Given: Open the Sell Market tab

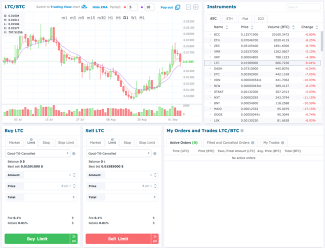Looking at the screenshot, I should point(95,143).
